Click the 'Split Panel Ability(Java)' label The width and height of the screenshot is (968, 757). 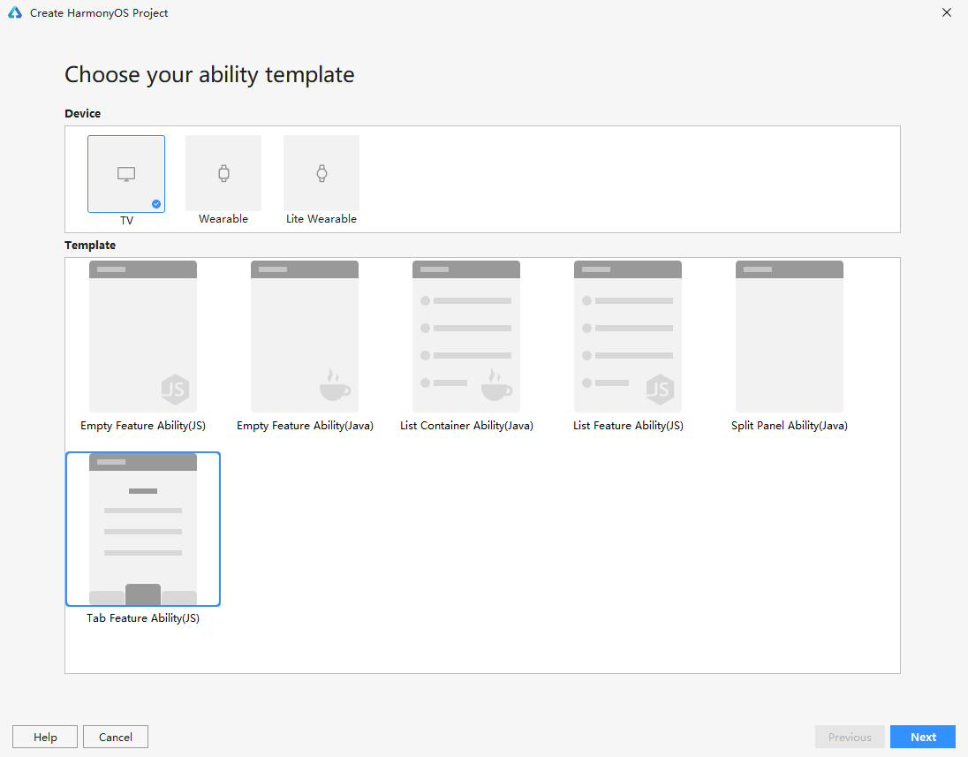[x=790, y=426]
